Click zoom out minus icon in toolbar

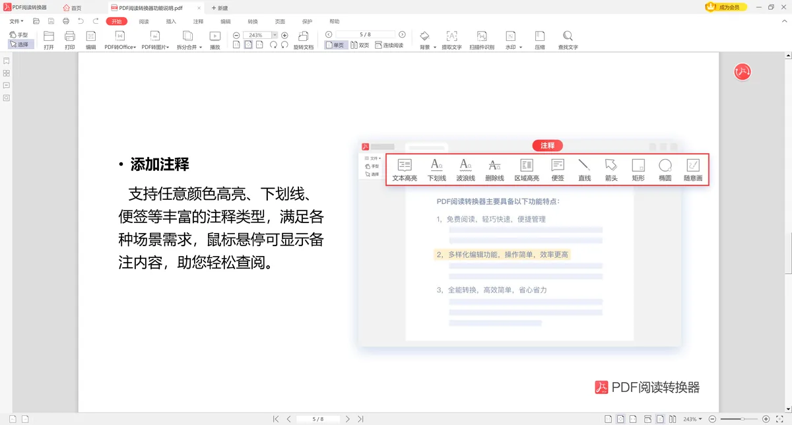coord(236,35)
